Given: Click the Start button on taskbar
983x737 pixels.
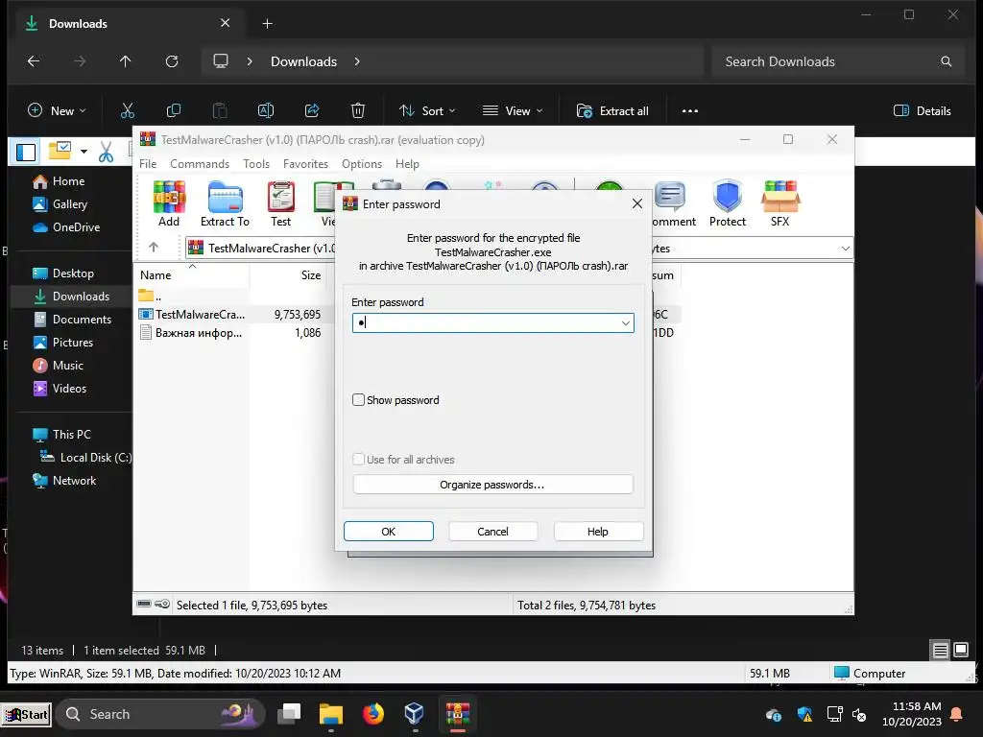Looking at the screenshot, I should pyautogui.click(x=26, y=714).
